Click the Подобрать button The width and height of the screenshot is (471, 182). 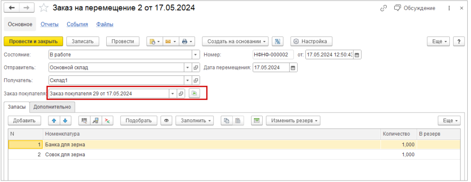(138, 121)
